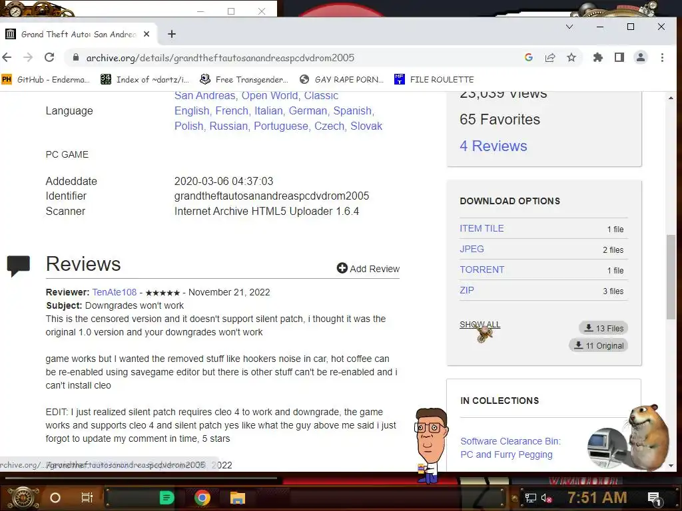Open the 4 Reviews link
The width and height of the screenshot is (682, 511).
pyautogui.click(x=494, y=146)
